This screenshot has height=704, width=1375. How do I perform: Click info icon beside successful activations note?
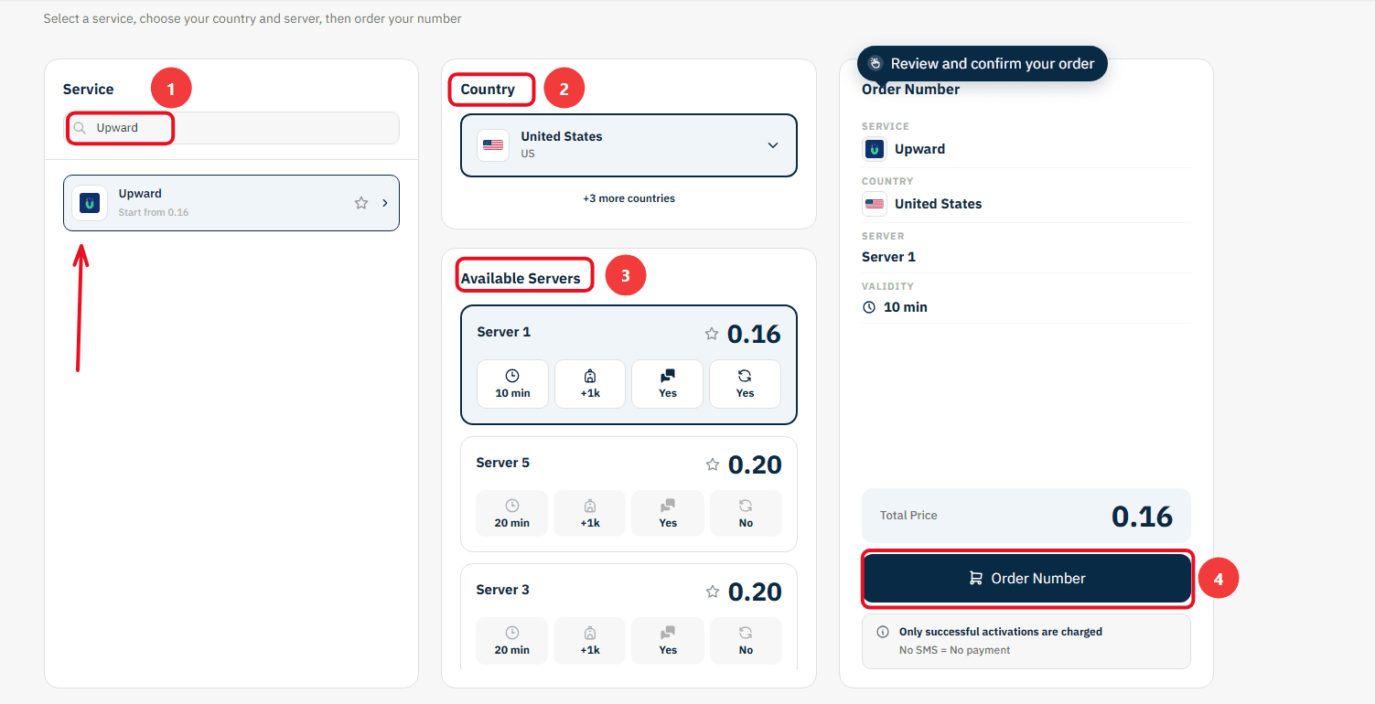883,632
